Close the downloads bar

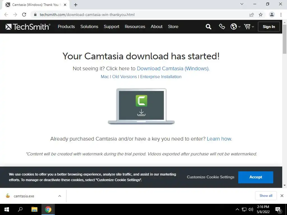tap(282, 196)
